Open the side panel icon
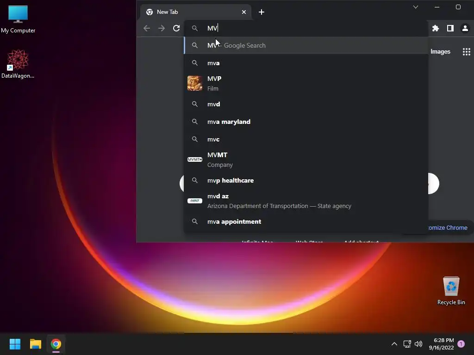The width and height of the screenshot is (474, 355). (x=450, y=28)
